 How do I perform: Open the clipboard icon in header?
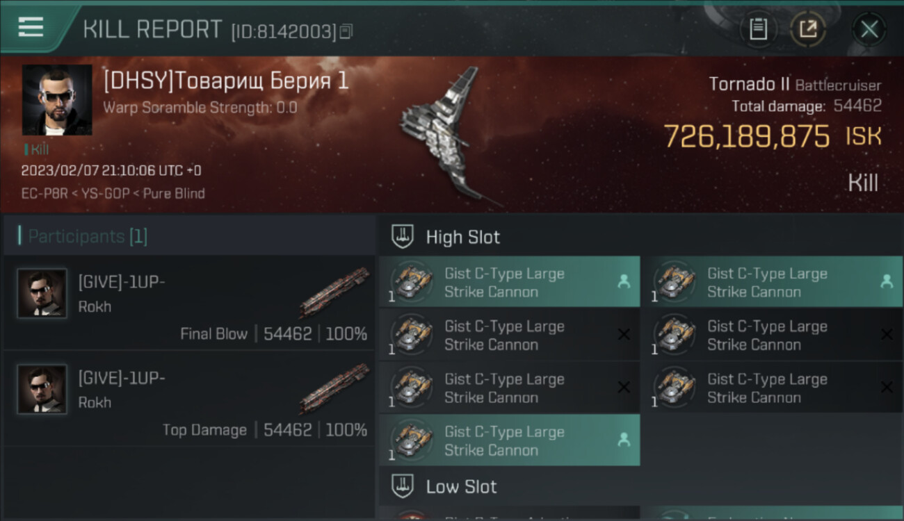click(758, 29)
